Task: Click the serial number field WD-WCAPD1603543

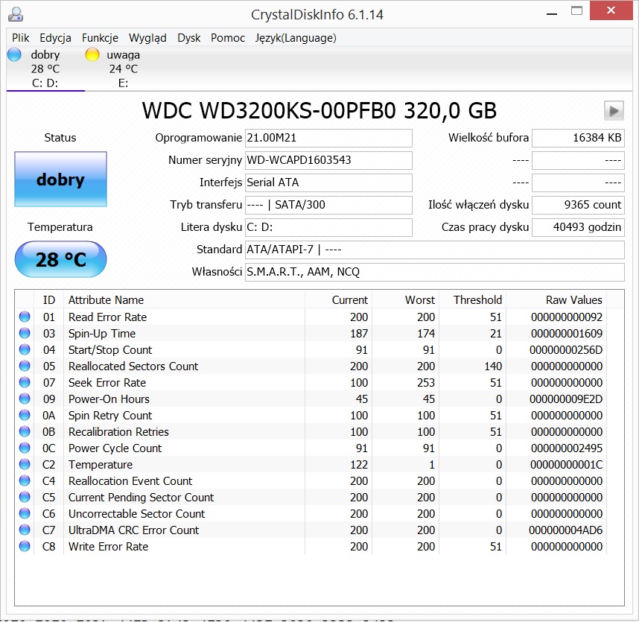Action: tap(328, 160)
